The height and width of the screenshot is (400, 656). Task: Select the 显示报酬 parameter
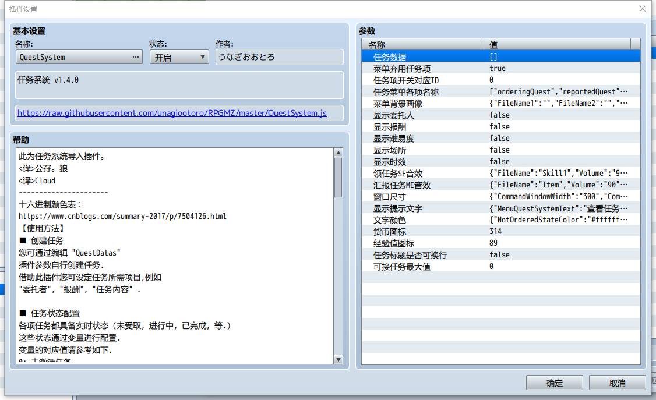(501, 127)
